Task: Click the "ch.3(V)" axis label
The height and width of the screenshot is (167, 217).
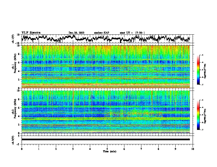Action: [13, 140]
